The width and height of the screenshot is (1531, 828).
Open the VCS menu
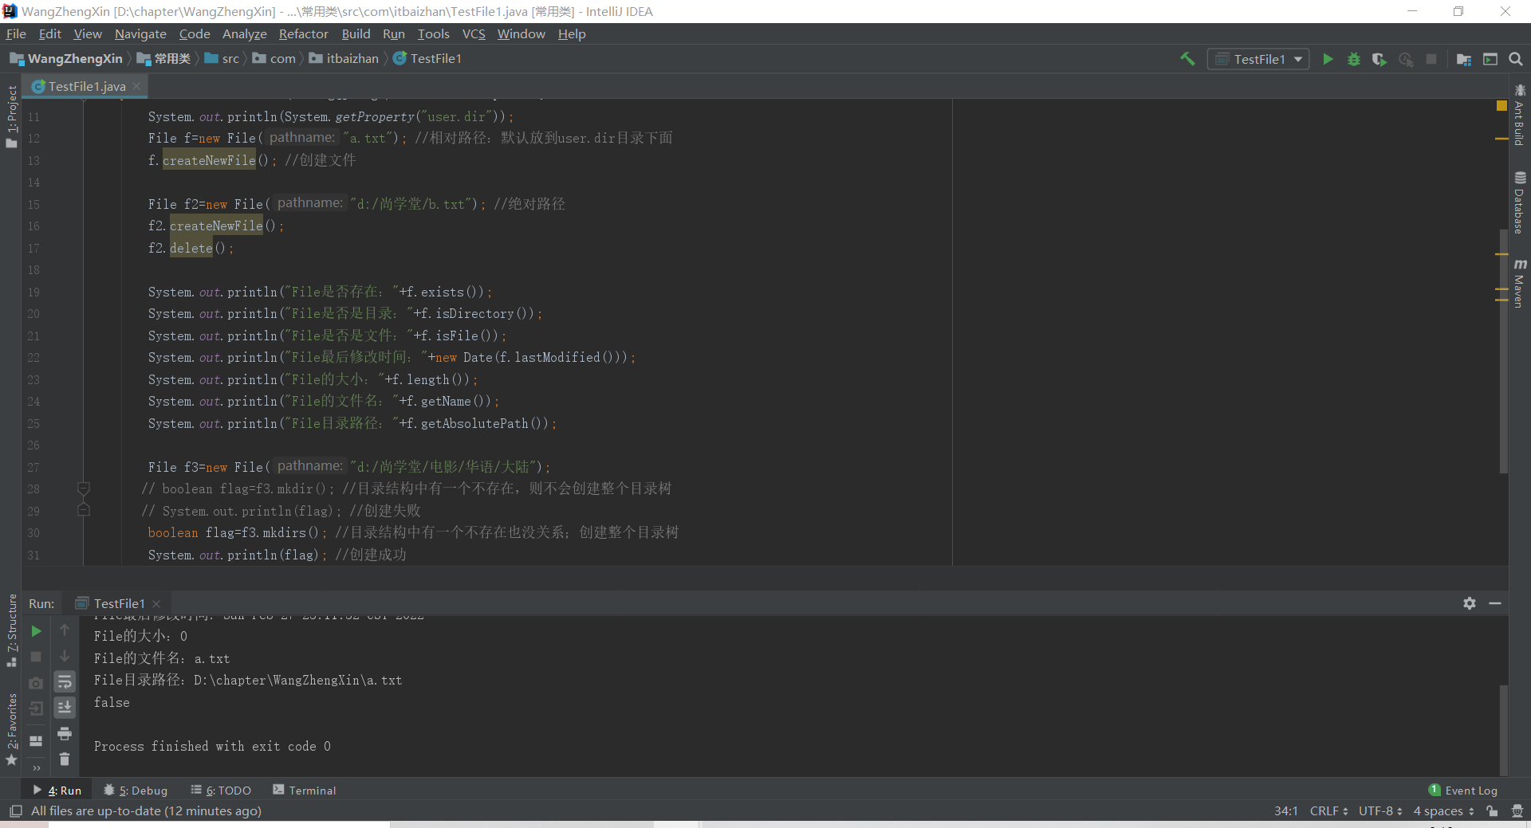(474, 33)
